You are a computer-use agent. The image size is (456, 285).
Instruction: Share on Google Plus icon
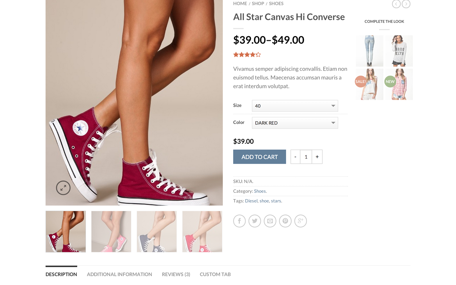pyautogui.click(x=301, y=221)
